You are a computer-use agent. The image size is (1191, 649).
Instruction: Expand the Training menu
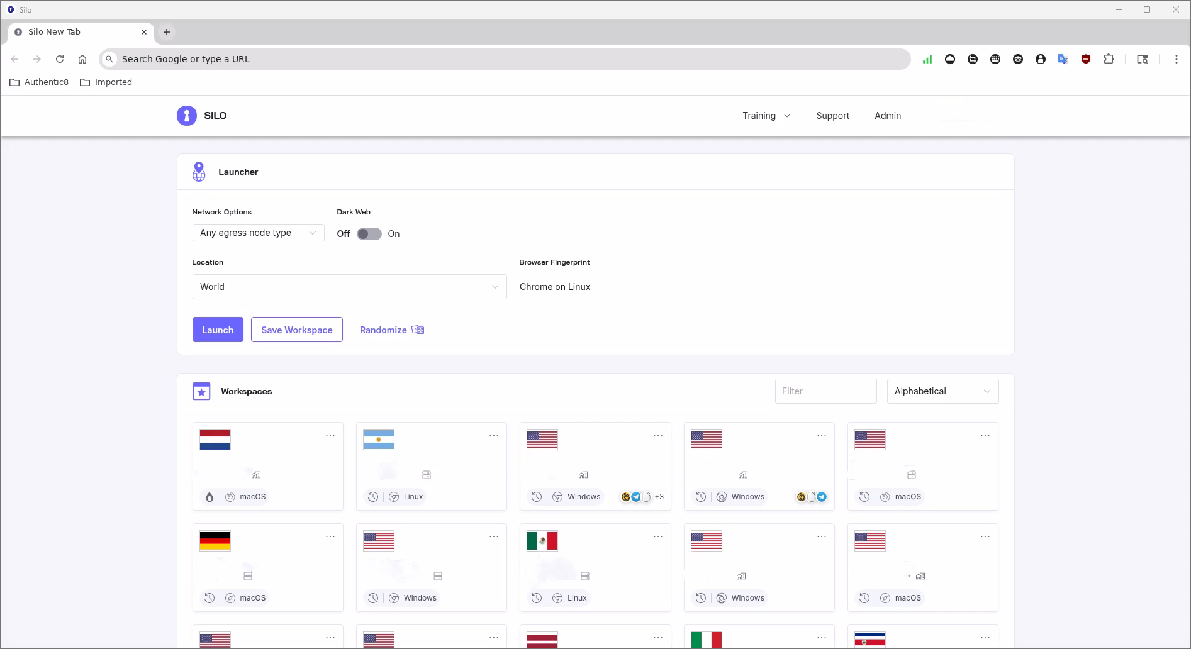click(x=766, y=116)
